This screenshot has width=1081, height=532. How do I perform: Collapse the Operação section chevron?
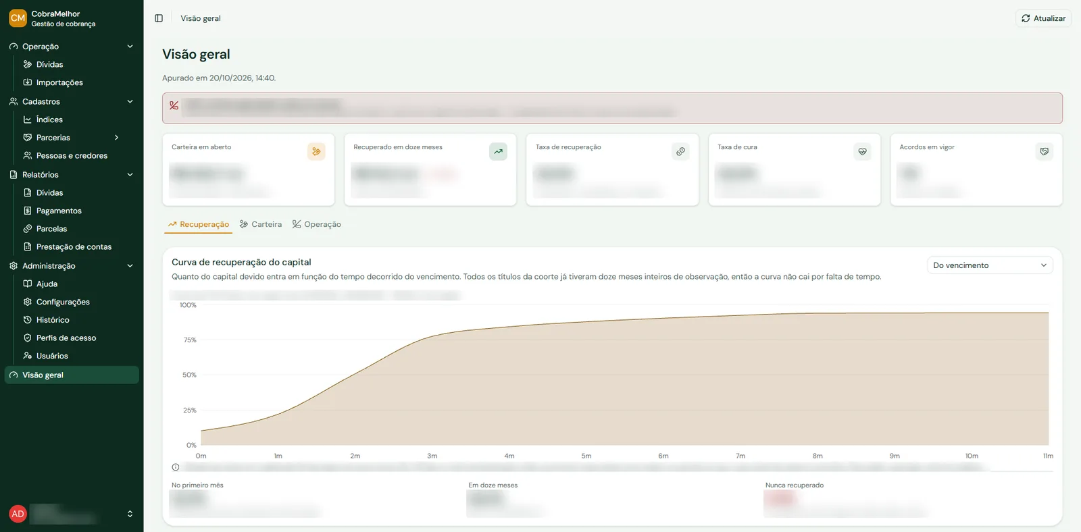[130, 47]
